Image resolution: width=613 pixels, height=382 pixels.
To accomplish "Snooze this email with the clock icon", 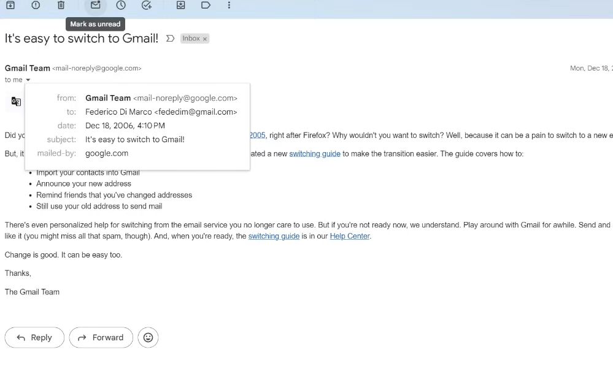I will (121, 5).
